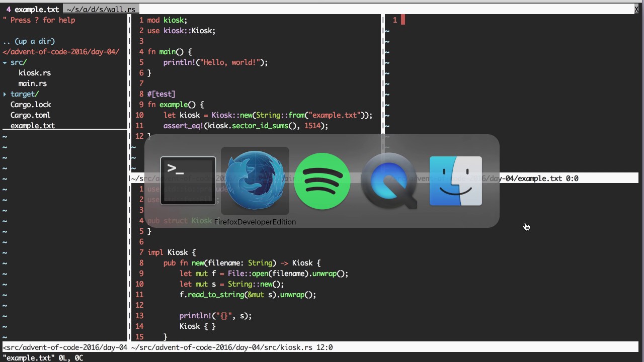Select Cargo.toml in the file tree
644x362 pixels.
click(31, 115)
